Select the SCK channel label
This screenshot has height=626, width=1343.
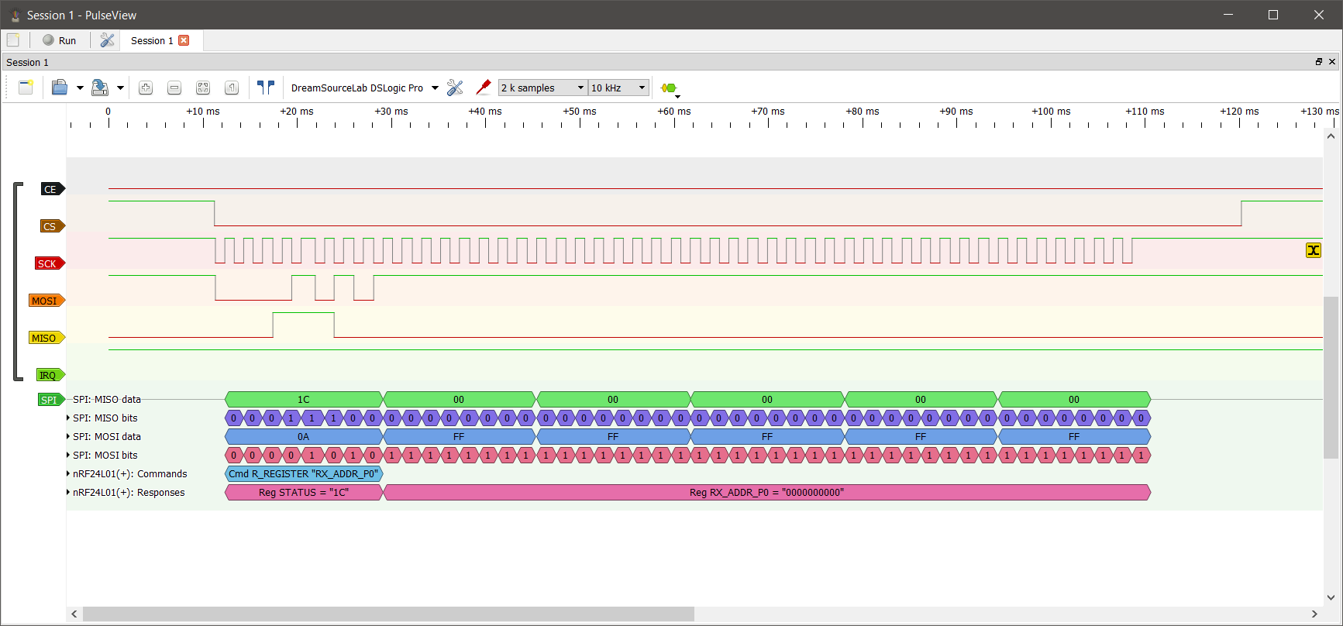50,263
